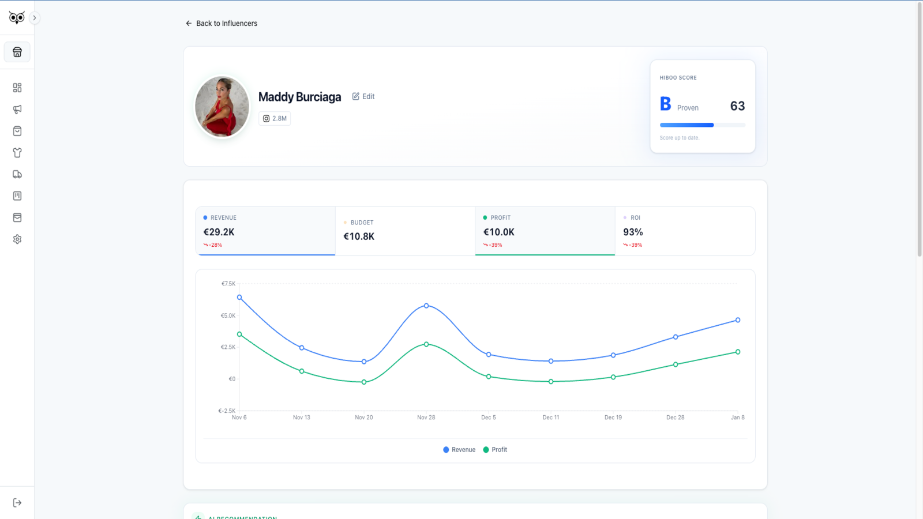The height and width of the screenshot is (519, 923).
Task: Select the ROI metric tab
Action: (684, 231)
